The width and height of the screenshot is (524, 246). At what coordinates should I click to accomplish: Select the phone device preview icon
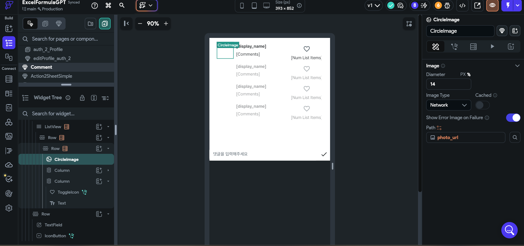click(x=242, y=5)
